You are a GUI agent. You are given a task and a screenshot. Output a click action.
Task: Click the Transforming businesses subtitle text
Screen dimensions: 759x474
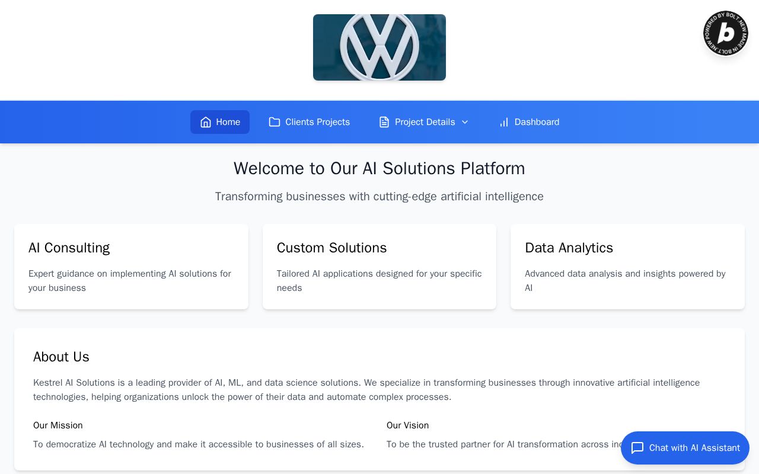[x=379, y=196]
